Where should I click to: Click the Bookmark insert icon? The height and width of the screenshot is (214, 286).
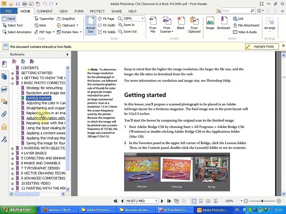tap(224, 24)
